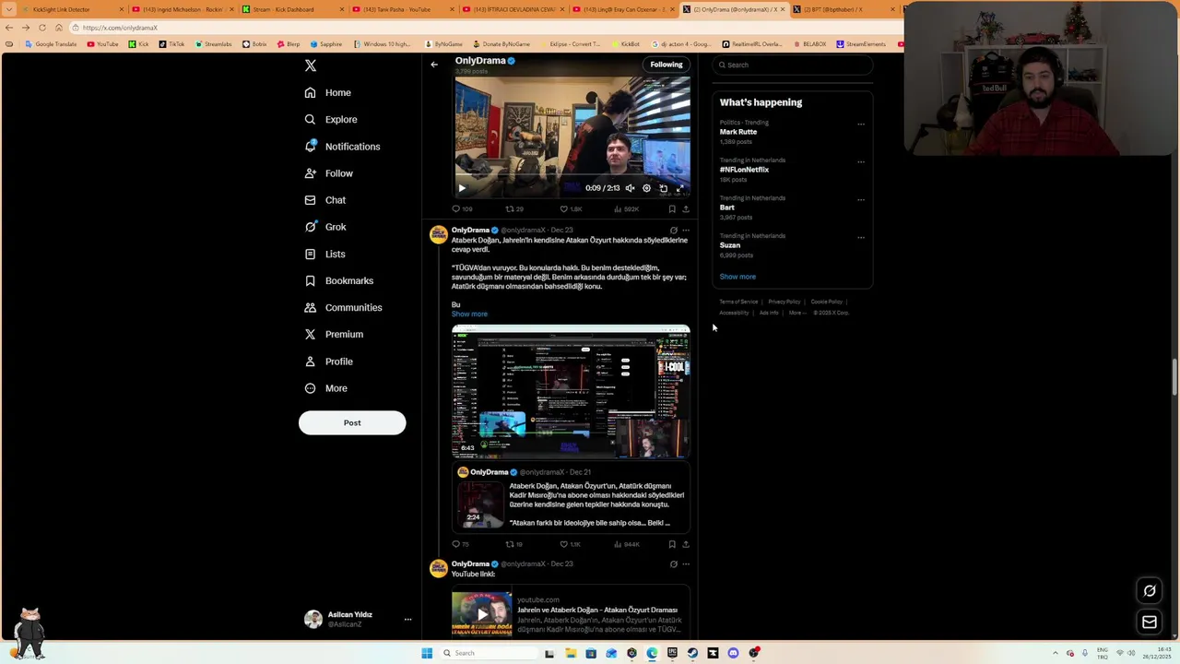Open Chat messages

click(325, 200)
